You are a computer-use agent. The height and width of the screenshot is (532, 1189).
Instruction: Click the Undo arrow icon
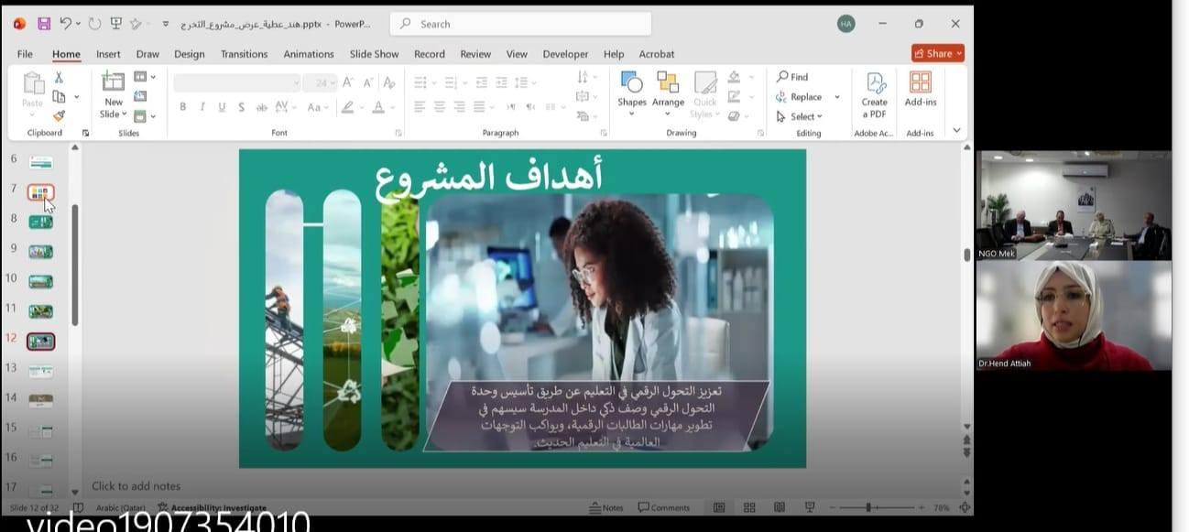[65, 24]
